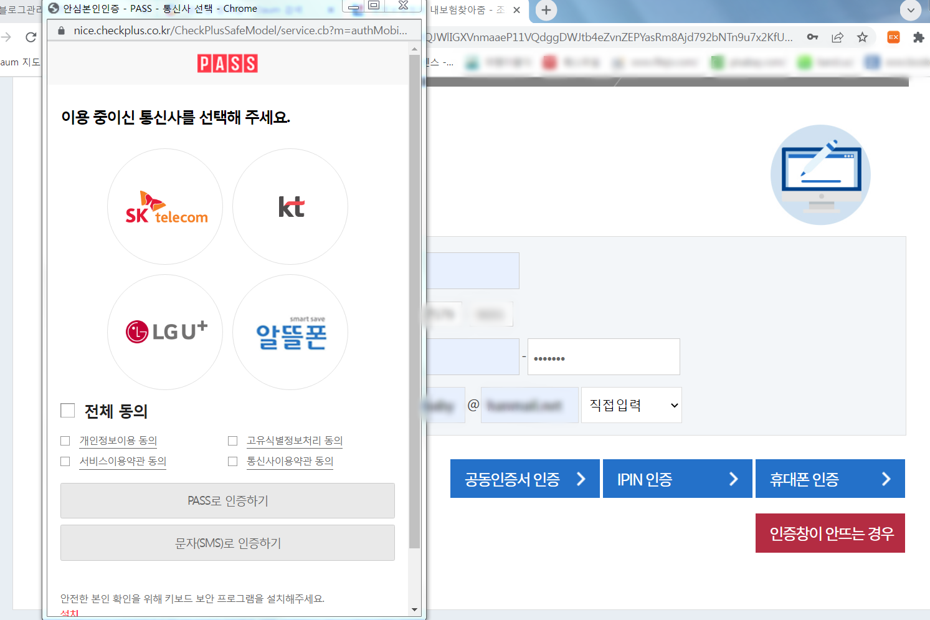The height and width of the screenshot is (620, 930).
Task: Check 고유식별정보처리 동의 checkbox
Action: pos(233,441)
